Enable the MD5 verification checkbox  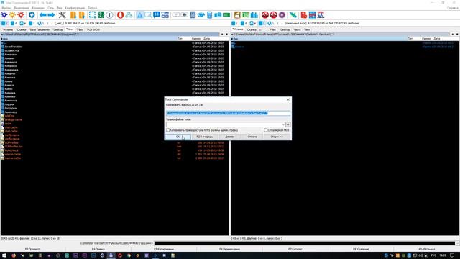(x=266, y=130)
